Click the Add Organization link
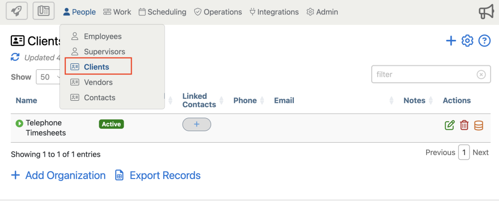Image resolution: width=499 pixels, height=201 pixels. click(58, 176)
